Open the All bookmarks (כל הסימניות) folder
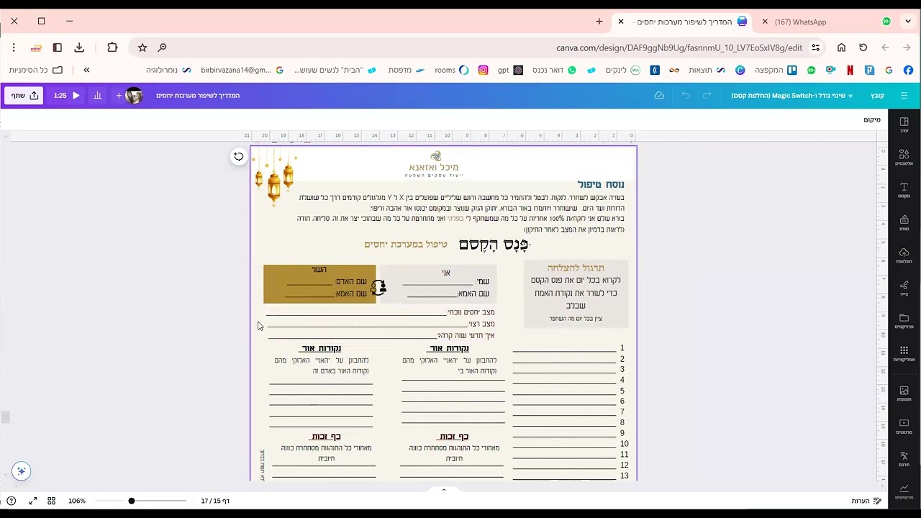The height and width of the screenshot is (518, 921). click(x=36, y=70)
